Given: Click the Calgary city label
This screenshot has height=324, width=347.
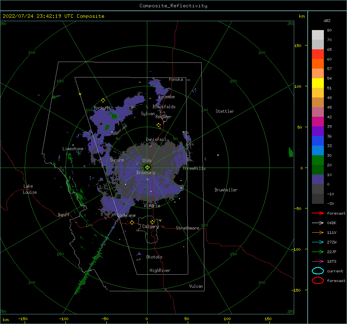Looking at the screenshot, I should click(x=150, y=227).
